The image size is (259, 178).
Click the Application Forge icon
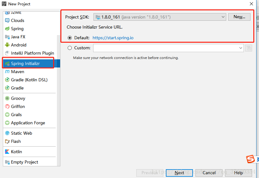[7, 123]
